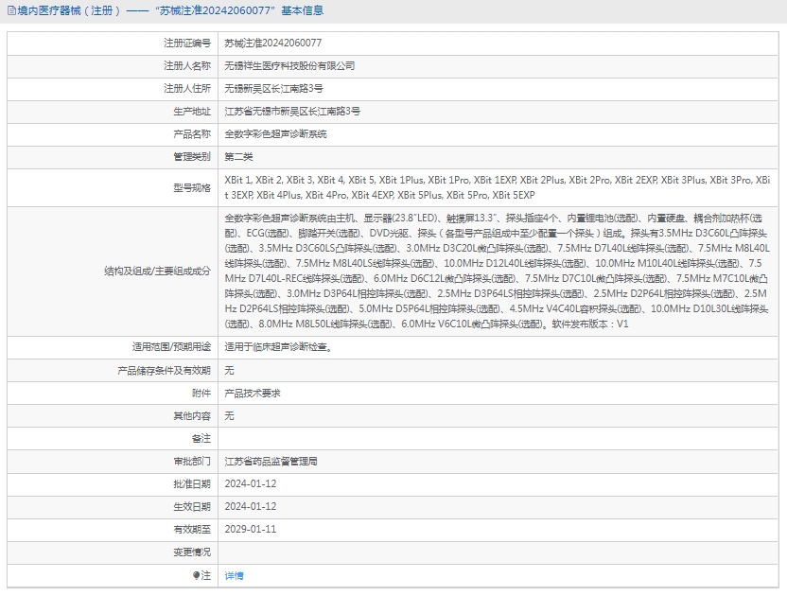
Task: Click registrant name 无锡祥生医疗科技股份有限公司
Action: (x=289, y=65)
